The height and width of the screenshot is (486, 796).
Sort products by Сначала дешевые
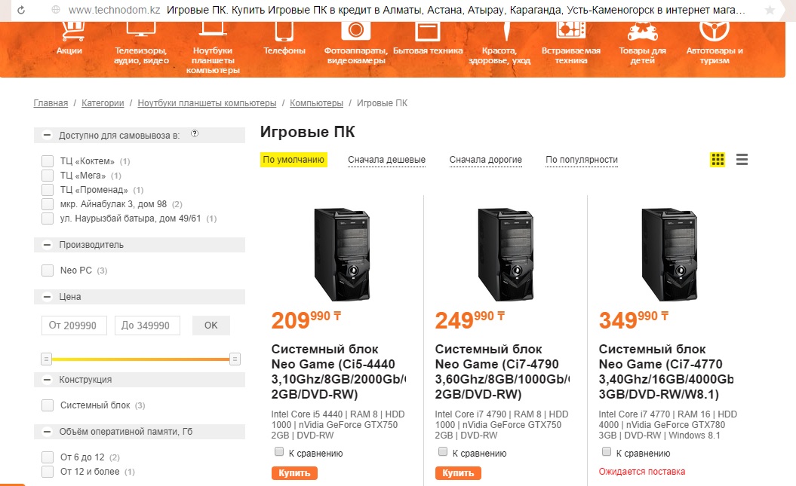(386, 160)
